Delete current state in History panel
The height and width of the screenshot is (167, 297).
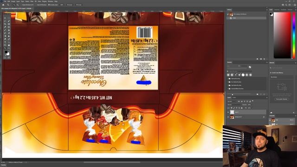(265, 59)
